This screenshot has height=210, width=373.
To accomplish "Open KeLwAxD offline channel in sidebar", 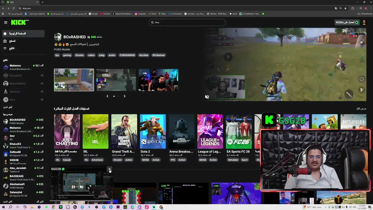I will point(23,76).
